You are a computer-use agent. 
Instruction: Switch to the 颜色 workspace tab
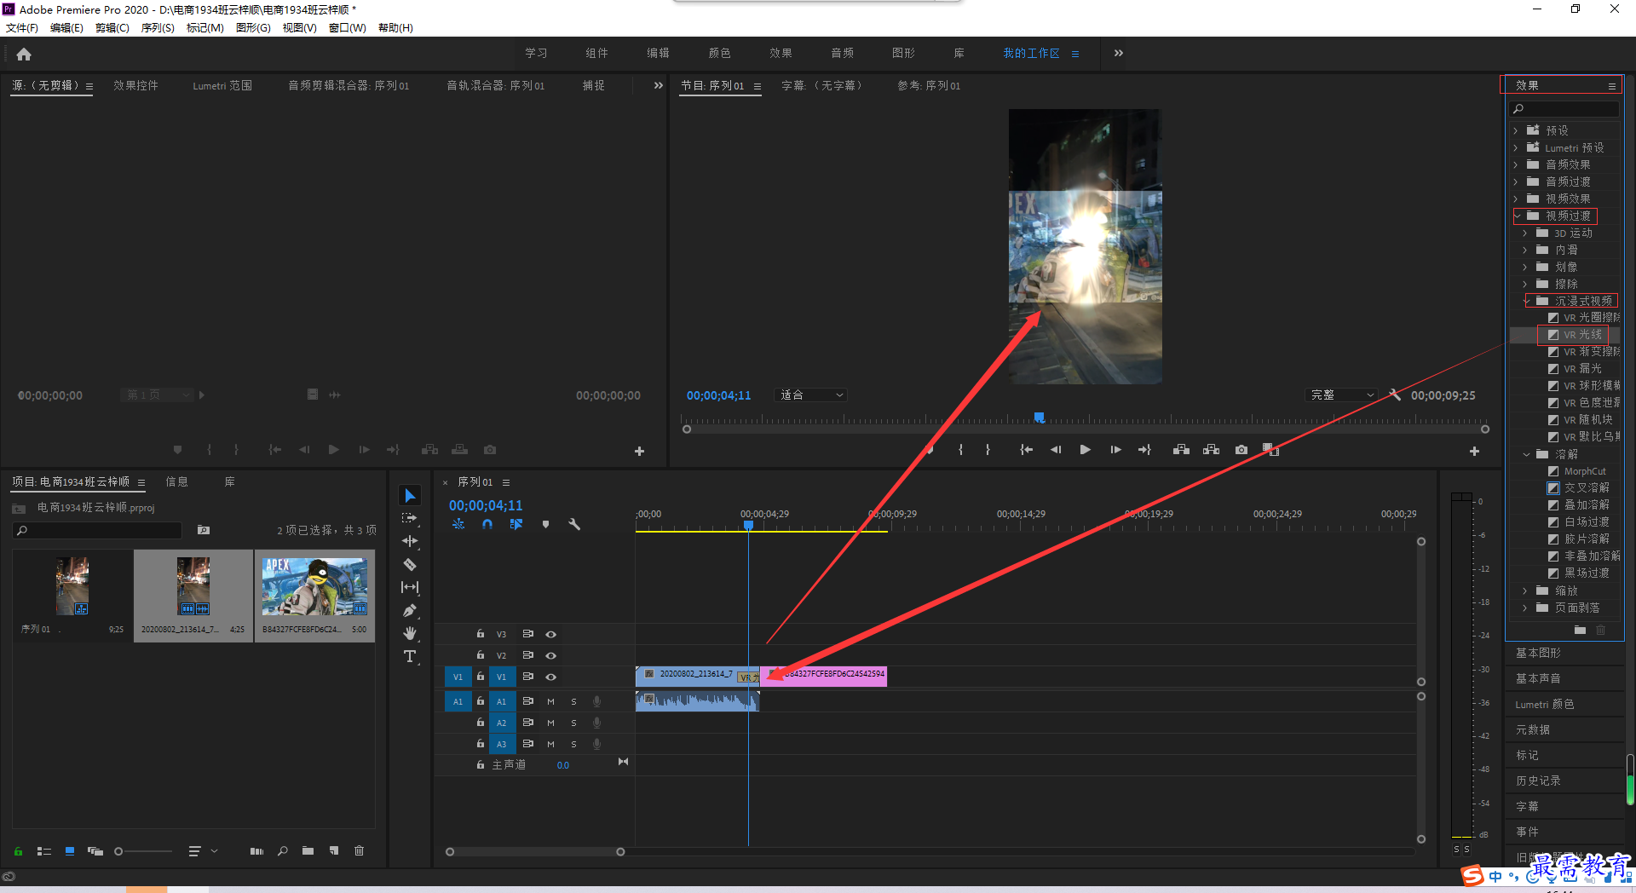pos(719,53)
